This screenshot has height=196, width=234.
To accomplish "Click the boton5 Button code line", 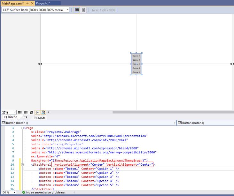I will pyautogui.click(x=79, y=185).
